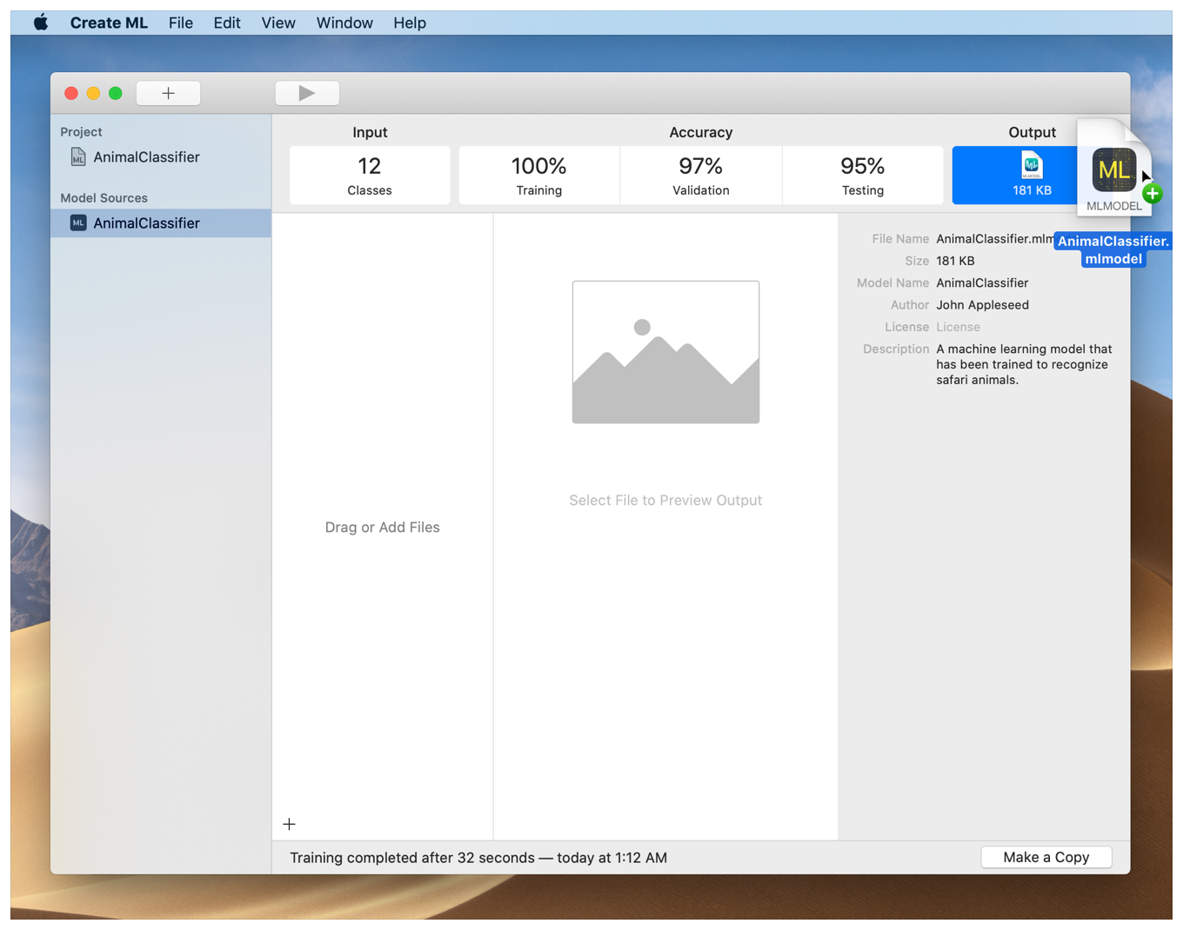Click the Model Sources section header
Screen dimensions: 1183x930
tap(104, 198)
